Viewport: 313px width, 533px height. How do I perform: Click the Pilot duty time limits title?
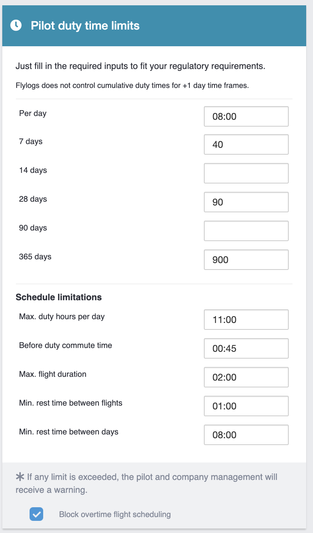tap(85, 26)
